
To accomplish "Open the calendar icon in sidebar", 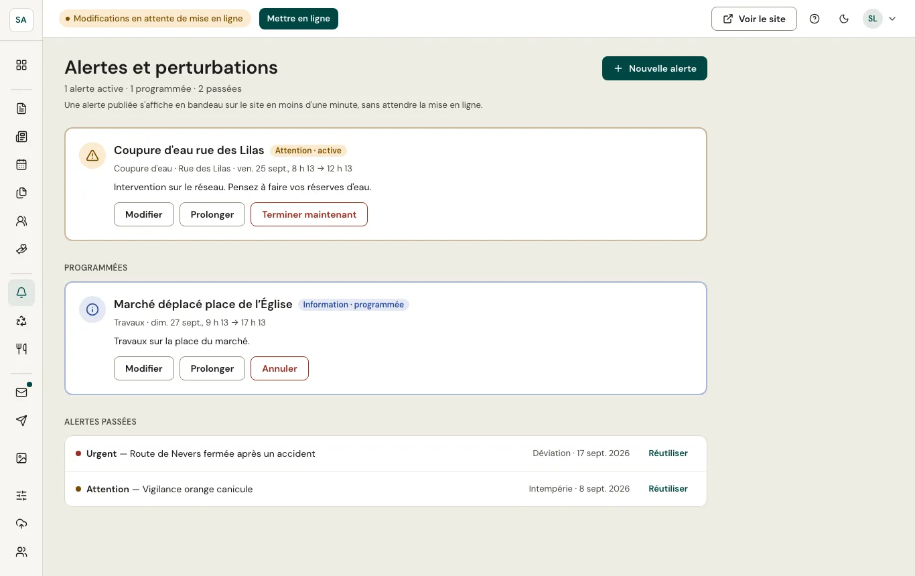I will 21,165.
